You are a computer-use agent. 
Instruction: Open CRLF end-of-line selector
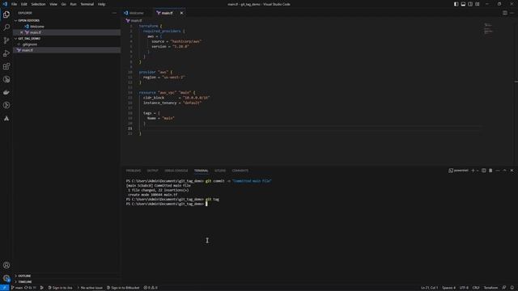476,288
